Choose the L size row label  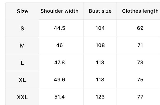coord(22,63)
